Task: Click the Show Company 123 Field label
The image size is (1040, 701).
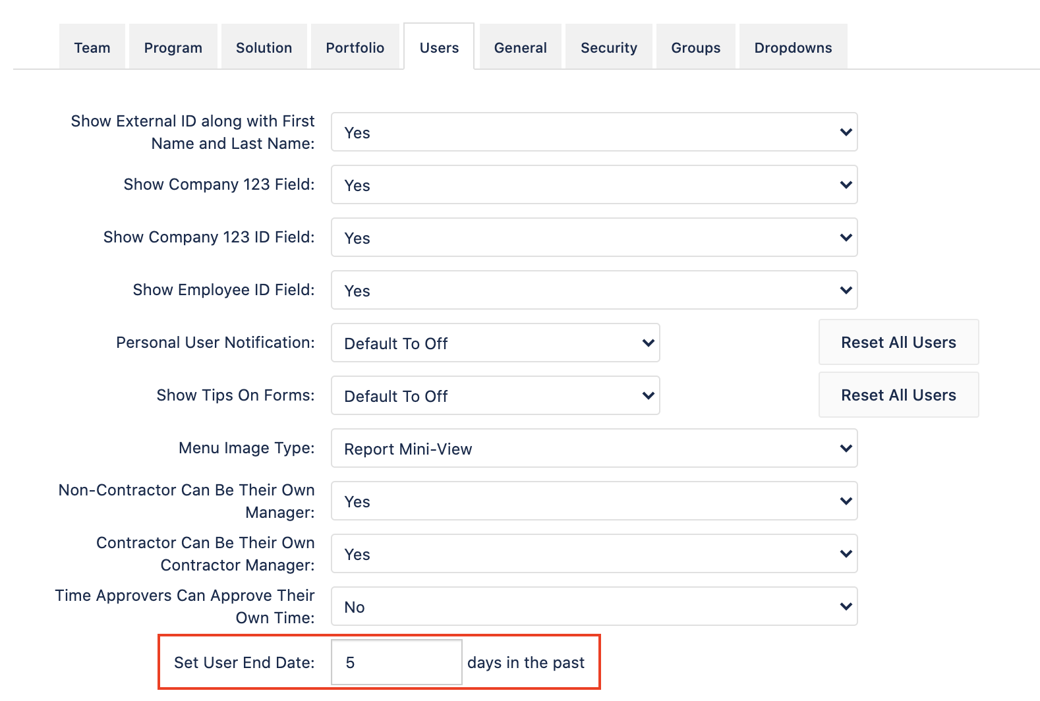Action: [219, 184]
